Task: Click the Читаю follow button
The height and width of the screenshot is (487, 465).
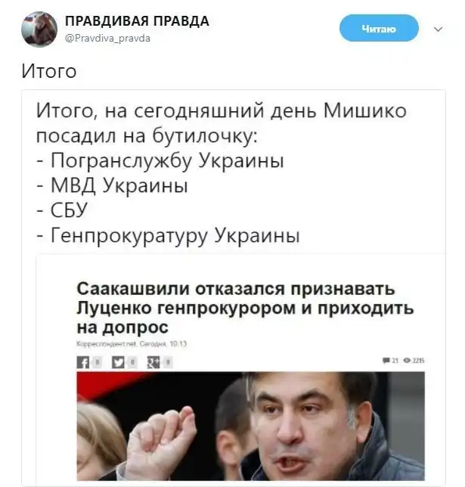Action: pyautogui.click(x=379, y=28)
